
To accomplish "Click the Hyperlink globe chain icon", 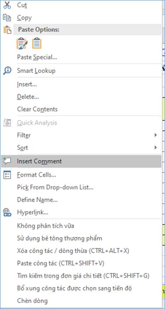I will tap(7, 212).
